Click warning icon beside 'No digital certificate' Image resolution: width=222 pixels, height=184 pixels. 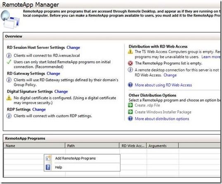(9, 98)
